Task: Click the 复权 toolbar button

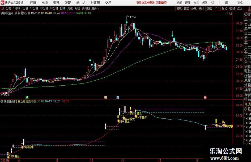Action: coord(179,8)
